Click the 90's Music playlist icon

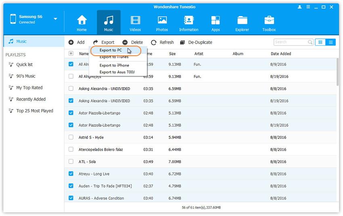coord(11,76)
